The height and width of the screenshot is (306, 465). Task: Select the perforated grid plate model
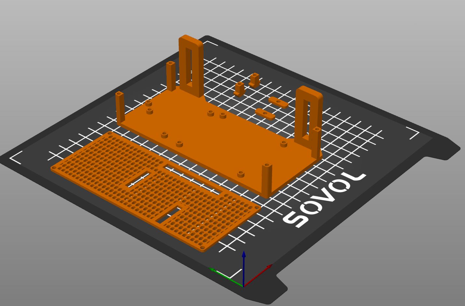tap(156, 191)
